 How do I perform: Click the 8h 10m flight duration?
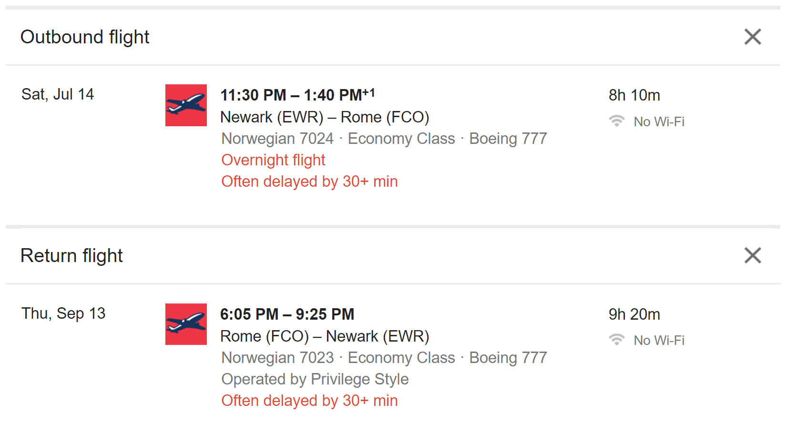(634, 95)
